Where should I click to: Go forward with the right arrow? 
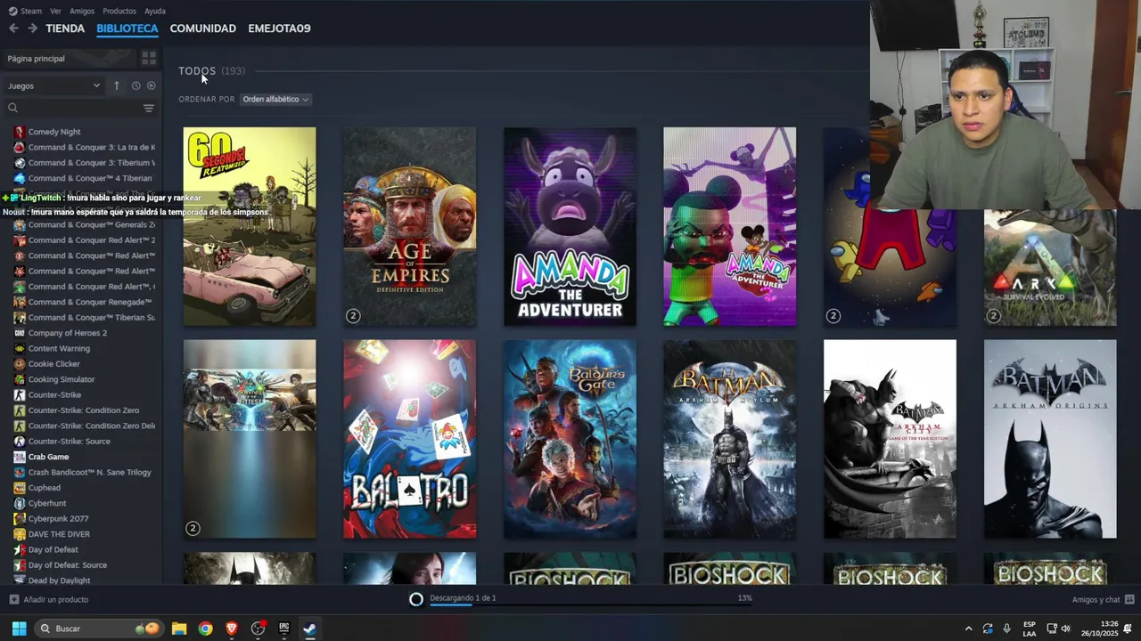32,28
